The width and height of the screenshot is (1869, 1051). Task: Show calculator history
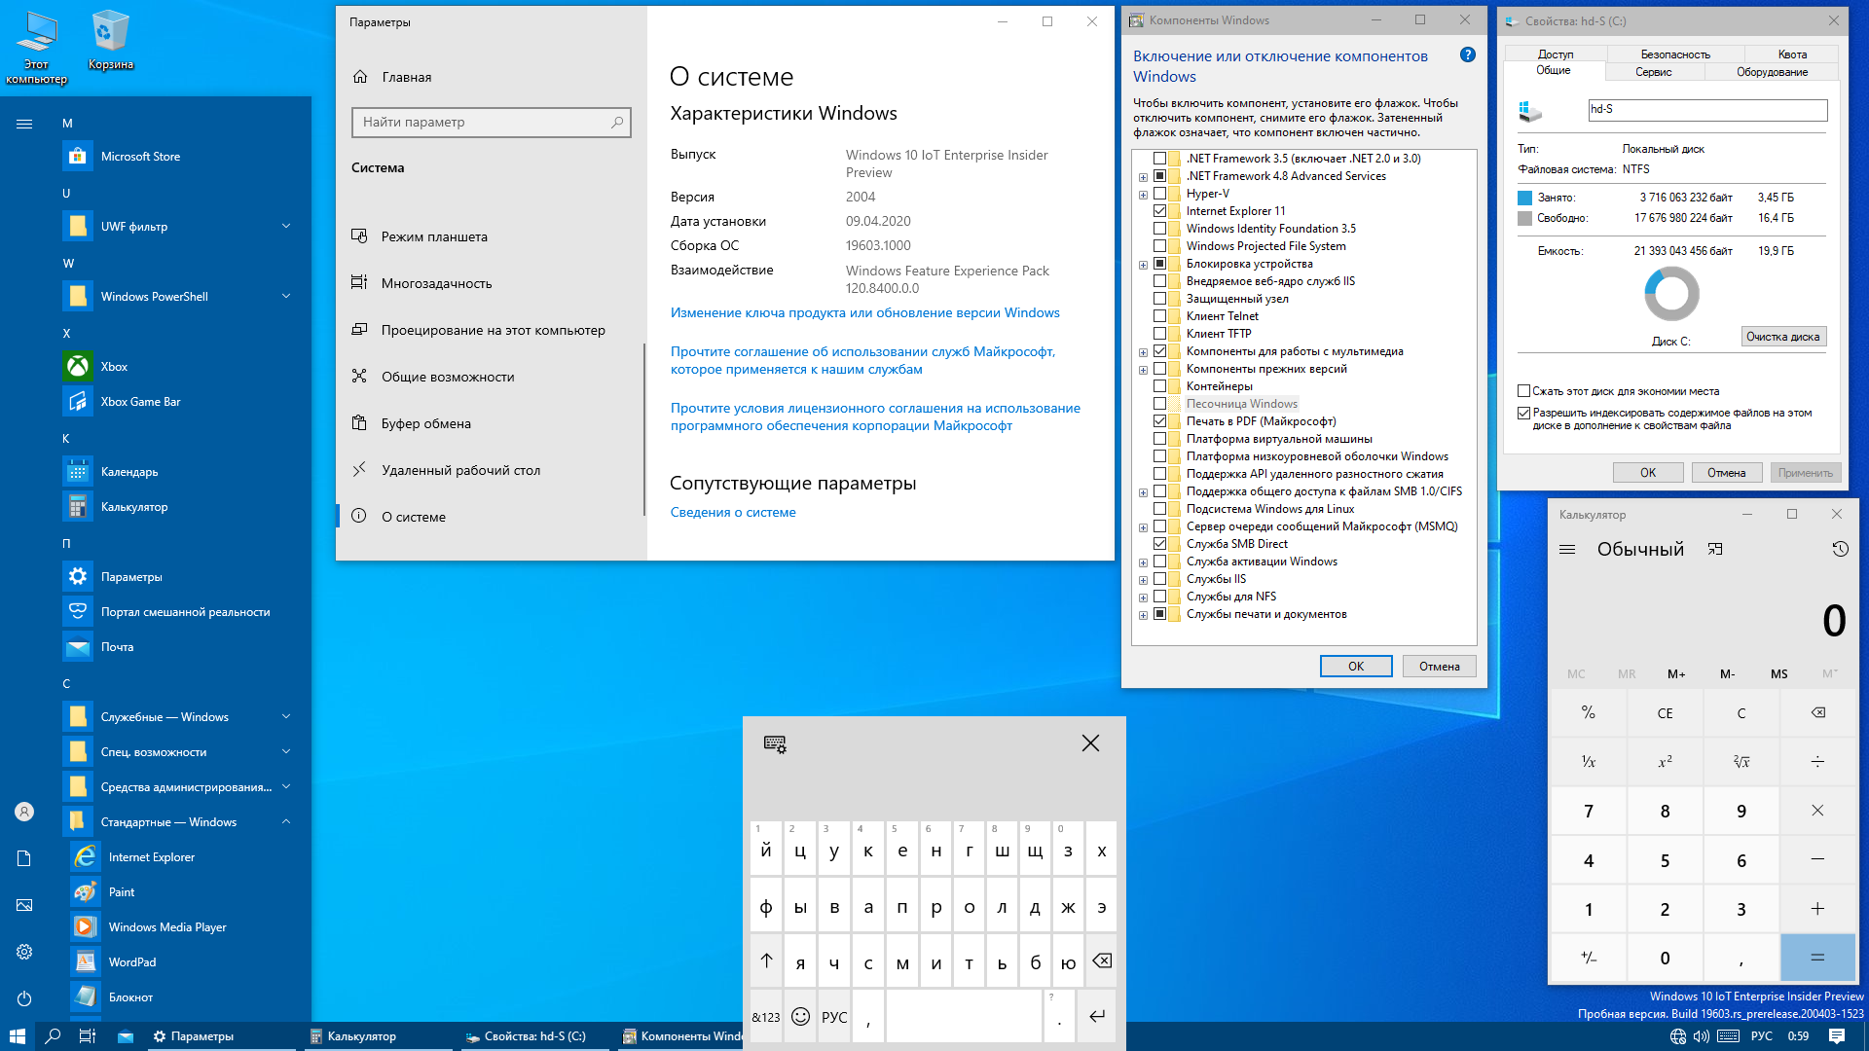click(1840, 550)
